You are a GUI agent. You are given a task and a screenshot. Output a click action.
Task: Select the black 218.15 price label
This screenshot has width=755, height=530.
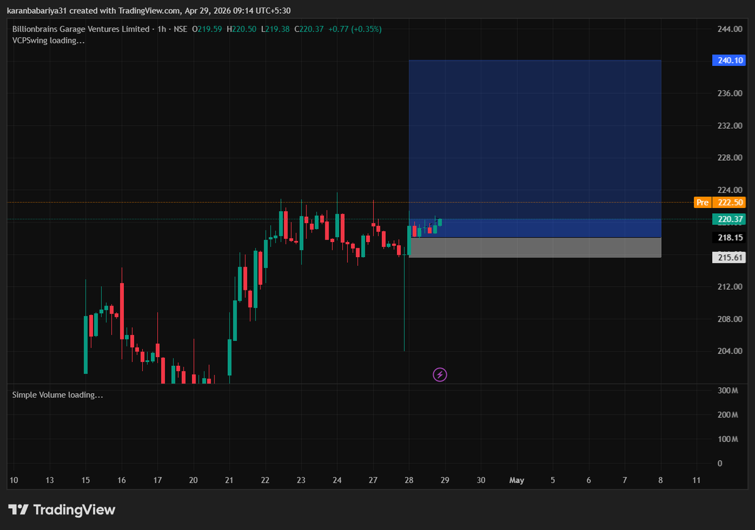point(729,238)
